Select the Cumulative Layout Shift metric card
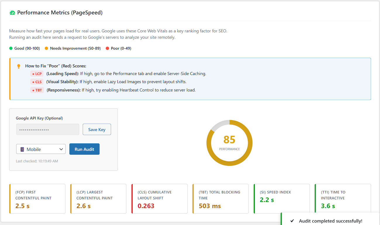This screenshot has height=225, width=380. click(159, 199)
